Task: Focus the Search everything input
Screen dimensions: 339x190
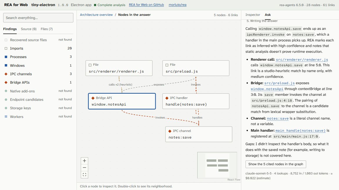Action: click(38, 18)
